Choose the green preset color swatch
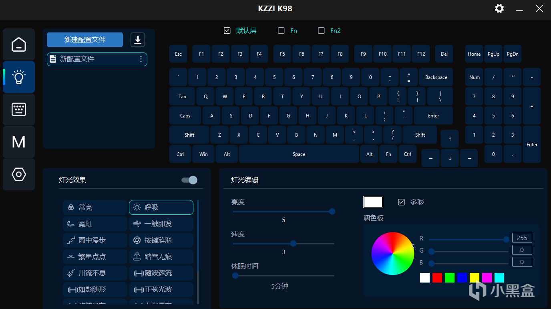The width and height of the screenshot is (551, 309). [x=450, y=278]
